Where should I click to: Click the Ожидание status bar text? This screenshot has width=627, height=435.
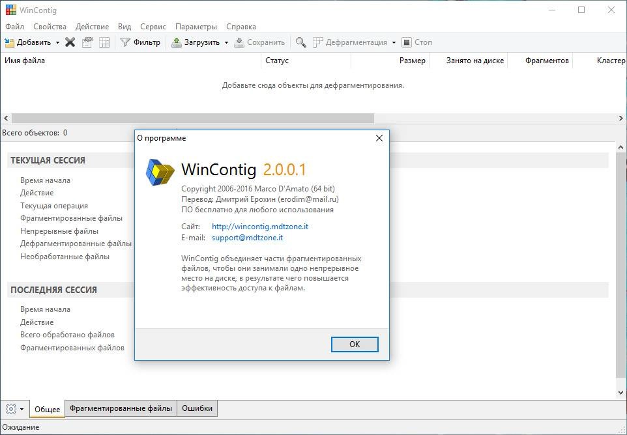(21, 427)
